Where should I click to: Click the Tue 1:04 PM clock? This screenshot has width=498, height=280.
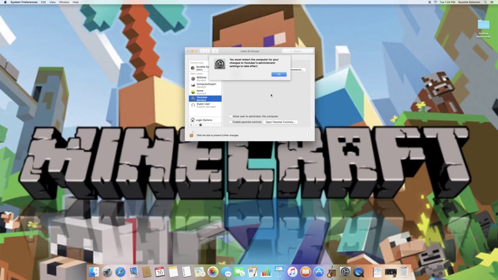point(447,2)
